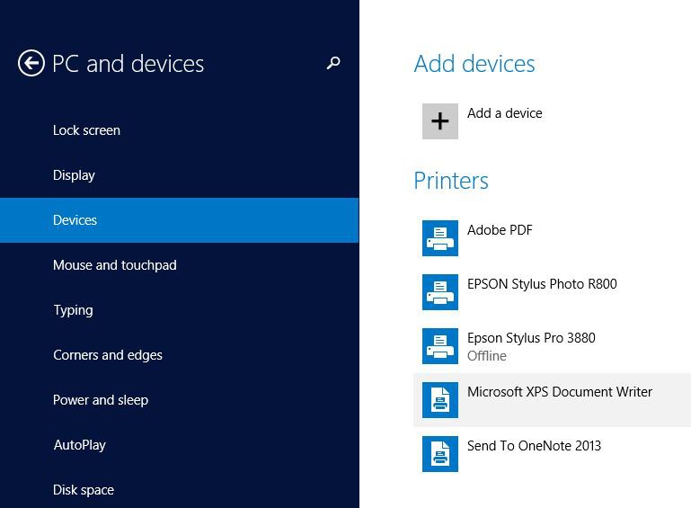The image size is (691, 508).
Task: Open the Lock screen settings
Action: (x=180, y=130)
